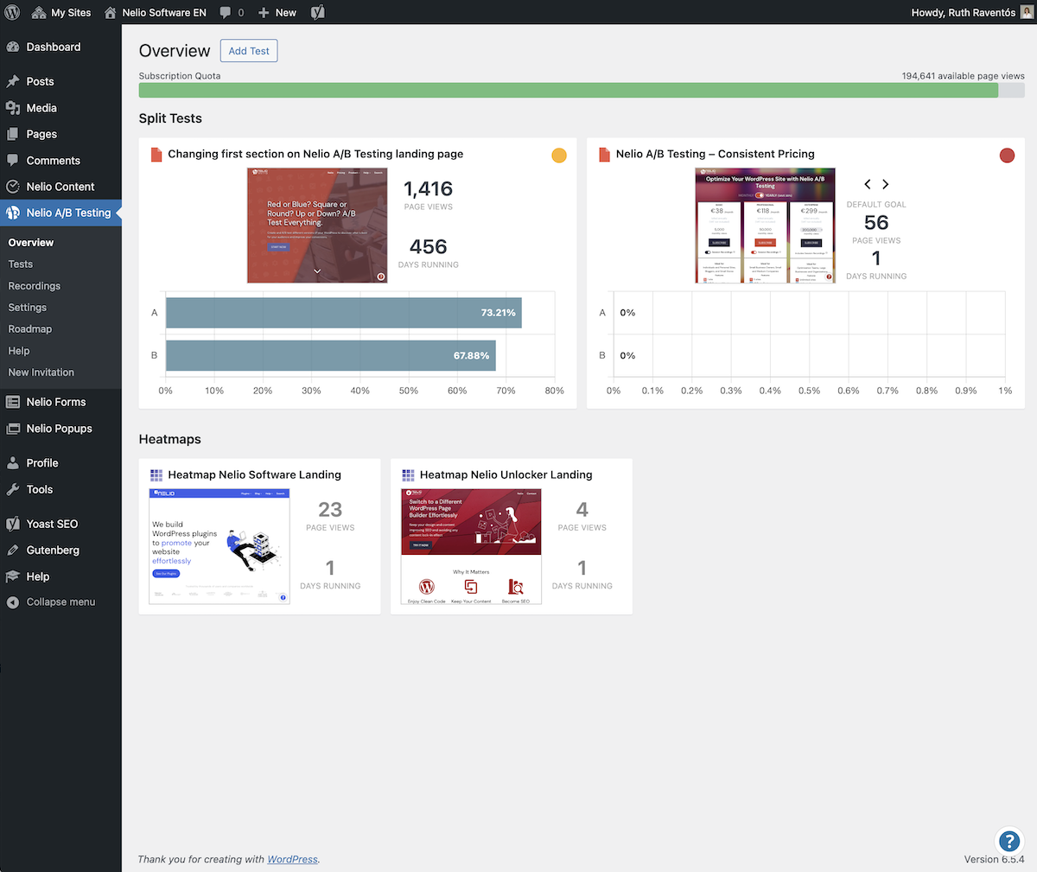Click the red status dot on Consistent Pricing

(x=1007, y=156)
